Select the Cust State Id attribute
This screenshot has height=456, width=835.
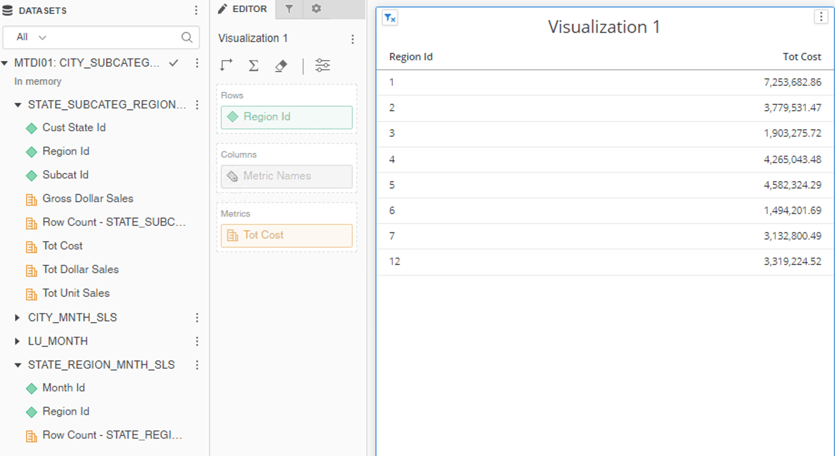tap(66, 128)
